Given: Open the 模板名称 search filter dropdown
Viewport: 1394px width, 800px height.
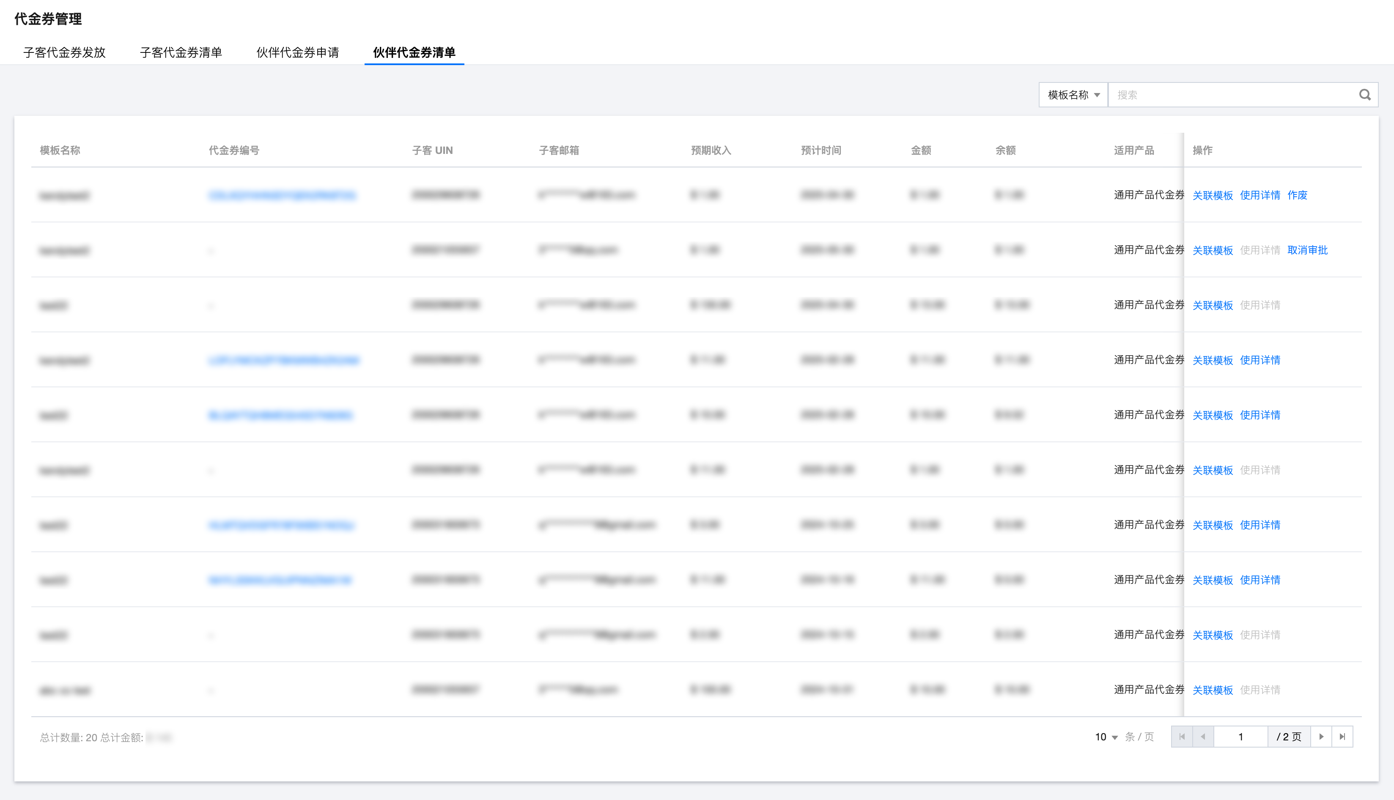Looking at the screenshot, I should coord(1073,95).
